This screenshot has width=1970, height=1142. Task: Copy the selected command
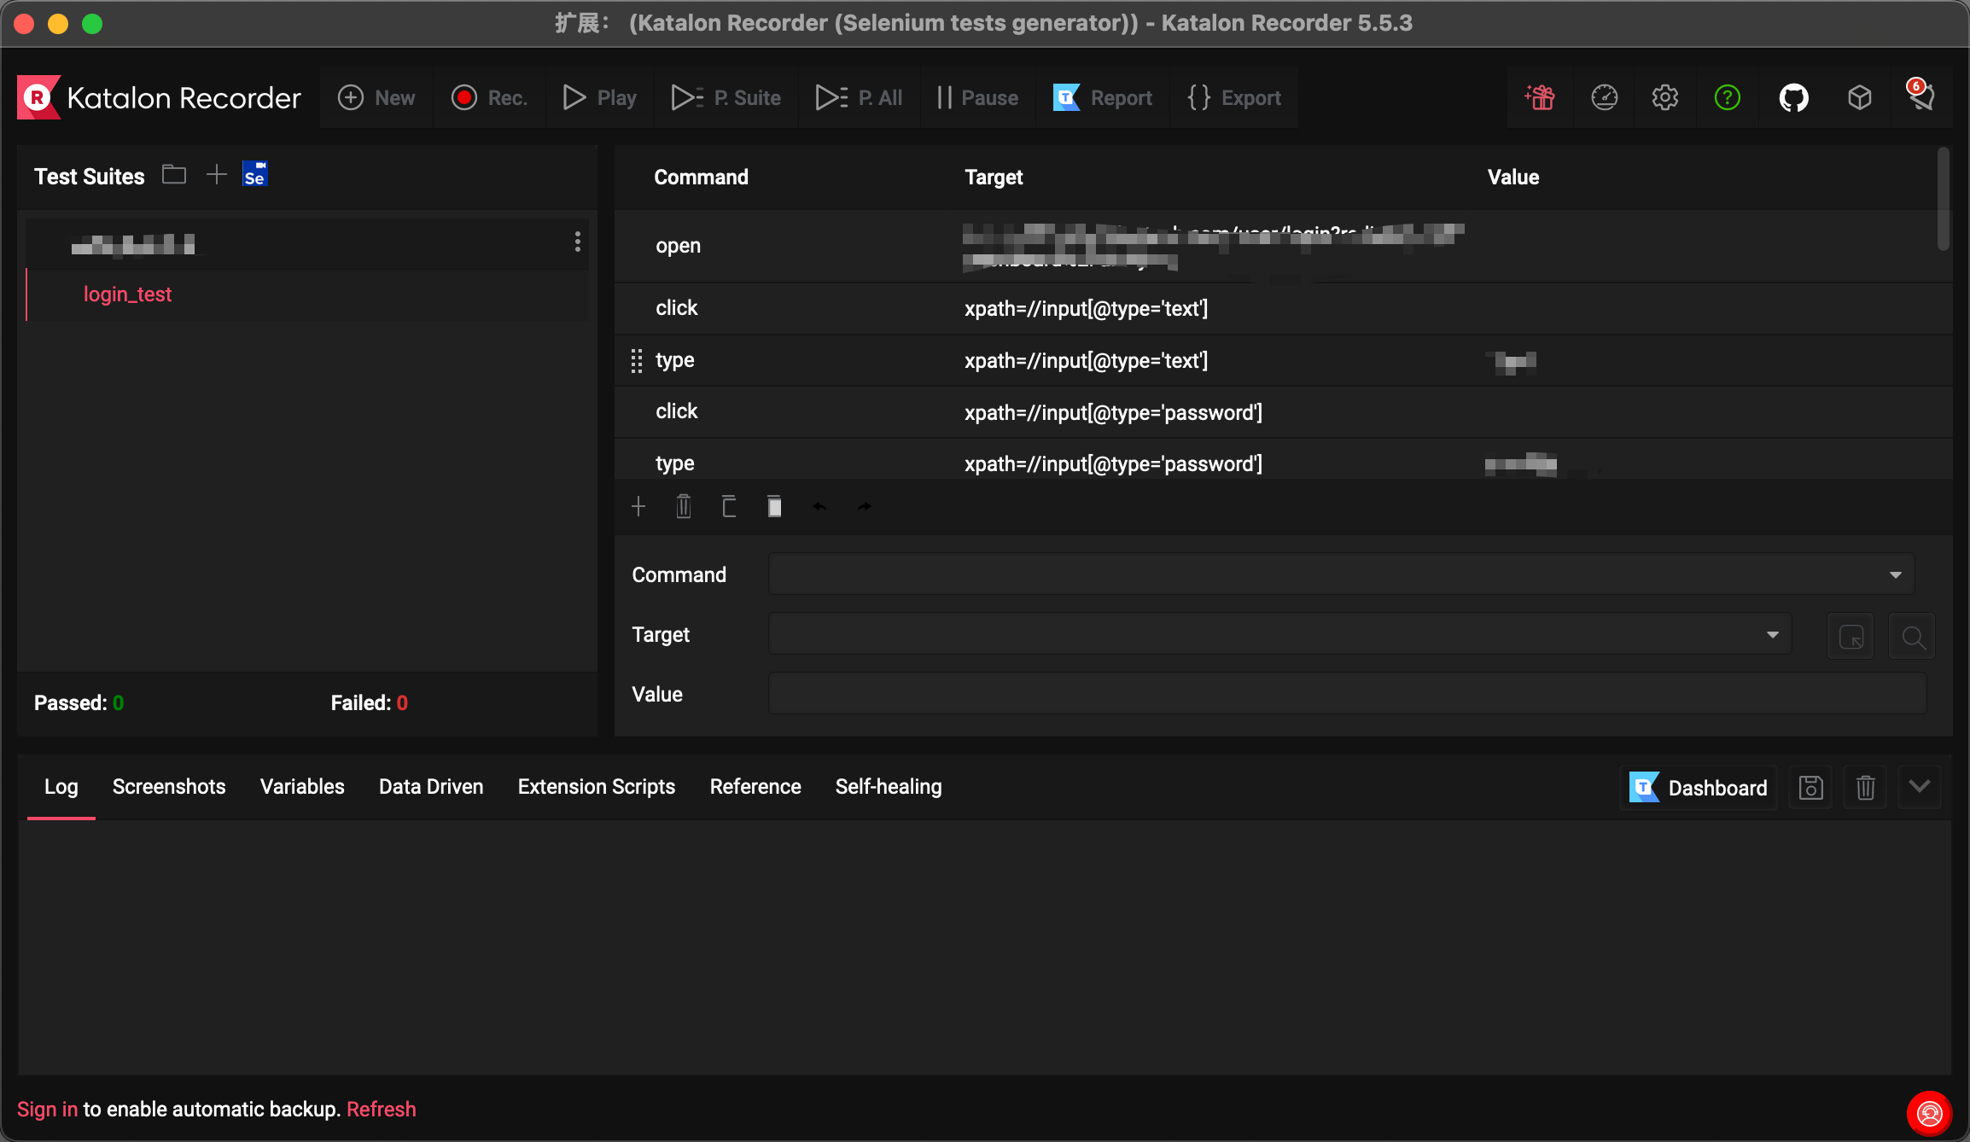pos(729,507)
